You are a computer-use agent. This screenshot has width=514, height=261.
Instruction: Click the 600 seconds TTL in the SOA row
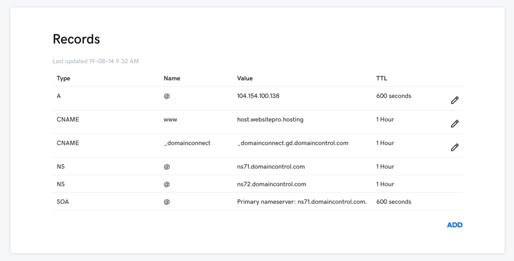(x=394, y=202)
